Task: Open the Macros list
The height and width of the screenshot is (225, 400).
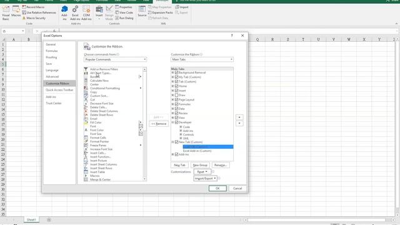Action: click(16, 12)
